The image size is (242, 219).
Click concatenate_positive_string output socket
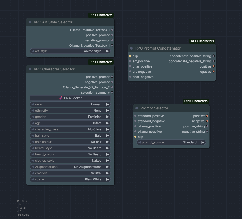(x=214, y=56)
